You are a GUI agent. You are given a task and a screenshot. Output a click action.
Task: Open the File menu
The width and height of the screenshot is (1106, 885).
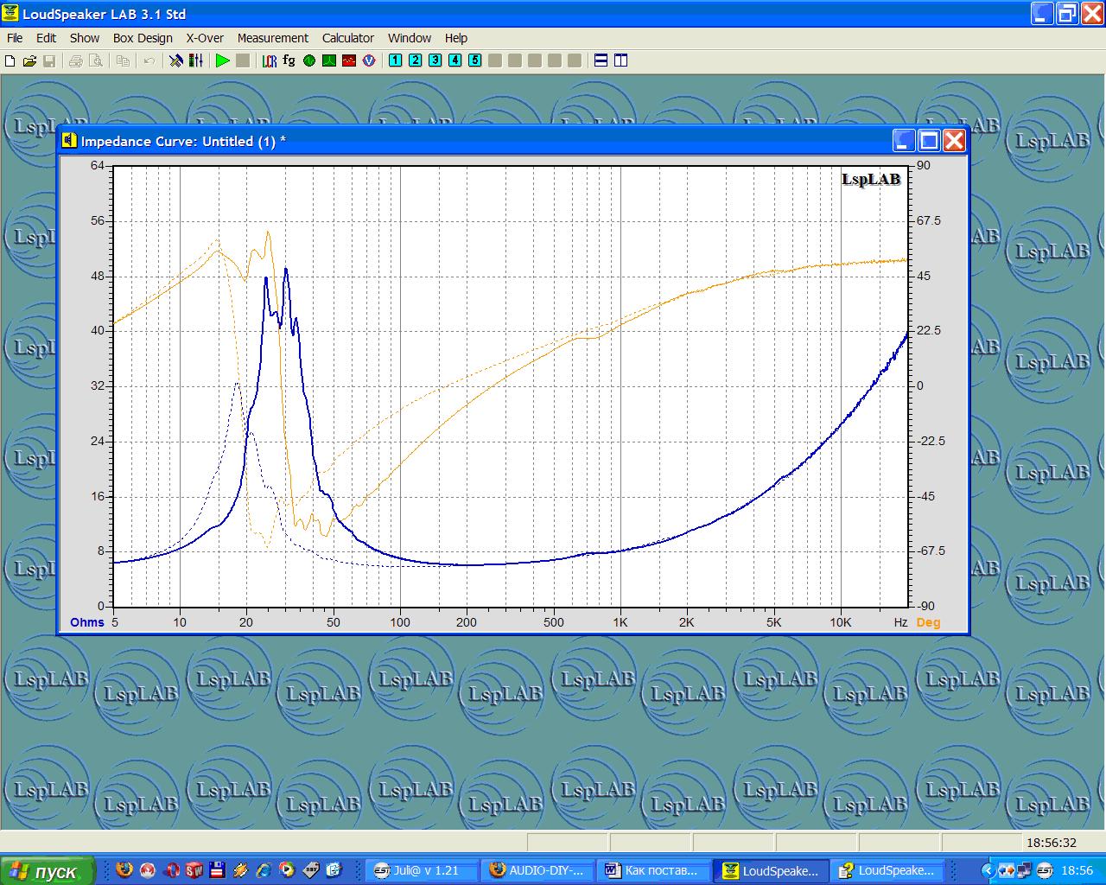coord(15,38)
